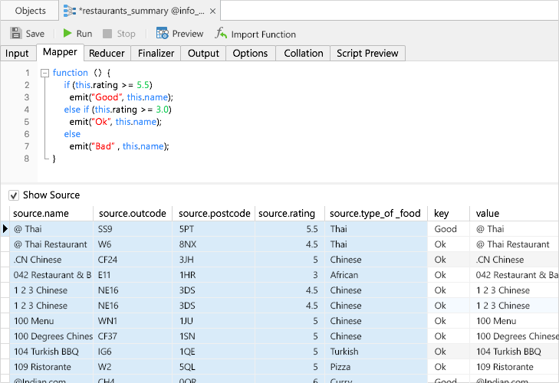Screen dimensions: 559x383
Task: Click the emit("Bad") code line
Action: coord(119,146)
